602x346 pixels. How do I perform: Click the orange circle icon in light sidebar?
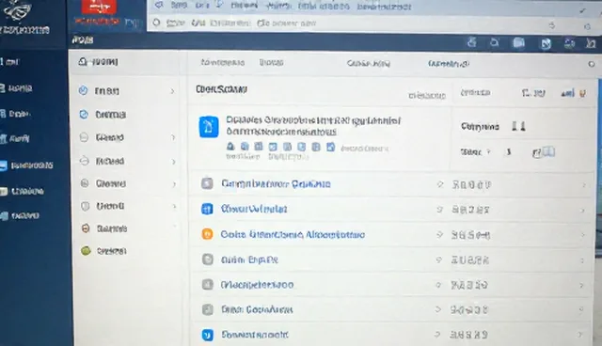(86, 228)
